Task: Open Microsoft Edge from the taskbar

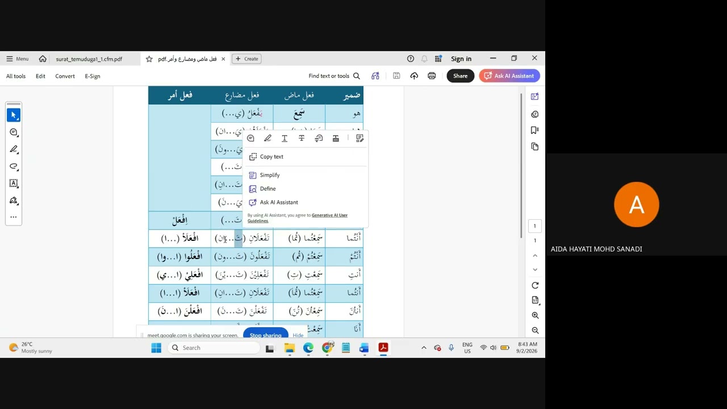Action: [308, 348]
